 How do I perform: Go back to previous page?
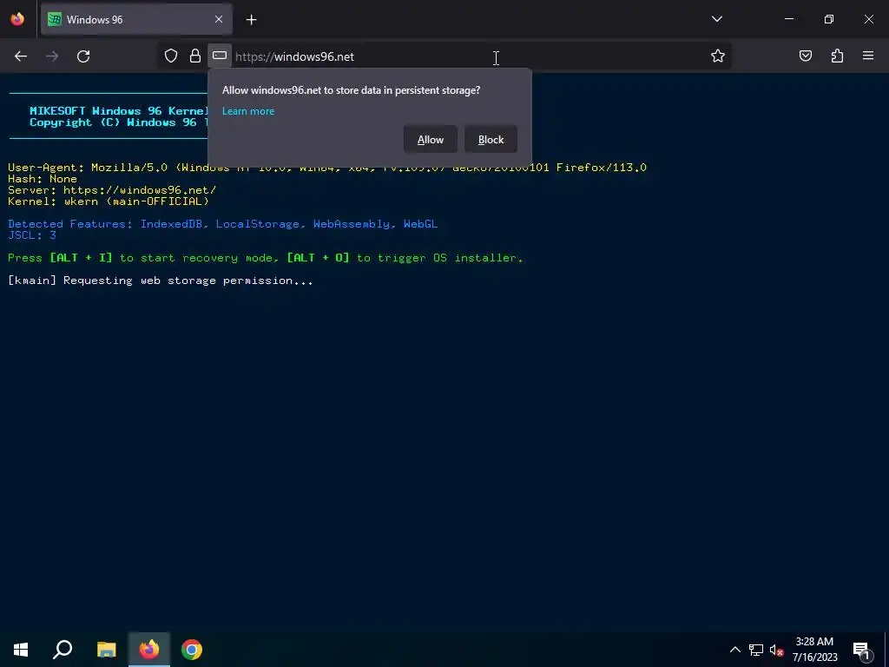click(x=21, y=56)
